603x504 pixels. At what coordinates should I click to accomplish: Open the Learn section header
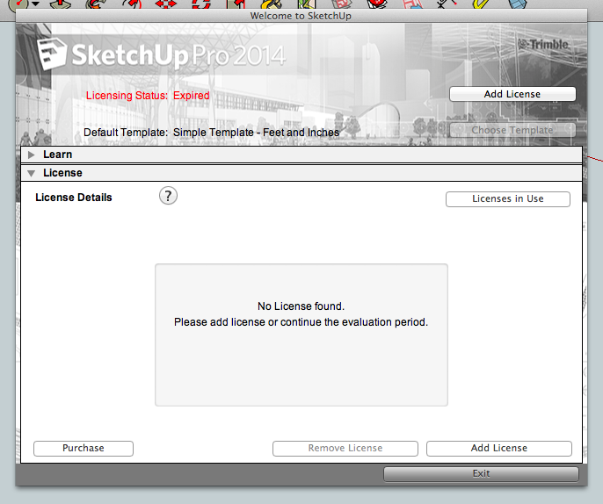[x=58, y=155]
